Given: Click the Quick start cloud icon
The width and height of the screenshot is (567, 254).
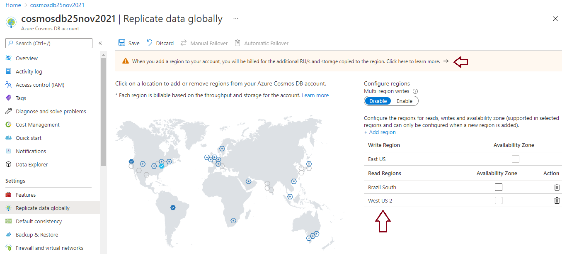Looking at the screenshot, I should 8,138.
